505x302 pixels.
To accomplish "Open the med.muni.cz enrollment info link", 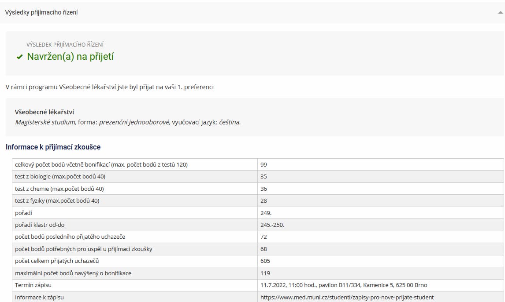I will (x=347, y=297).
